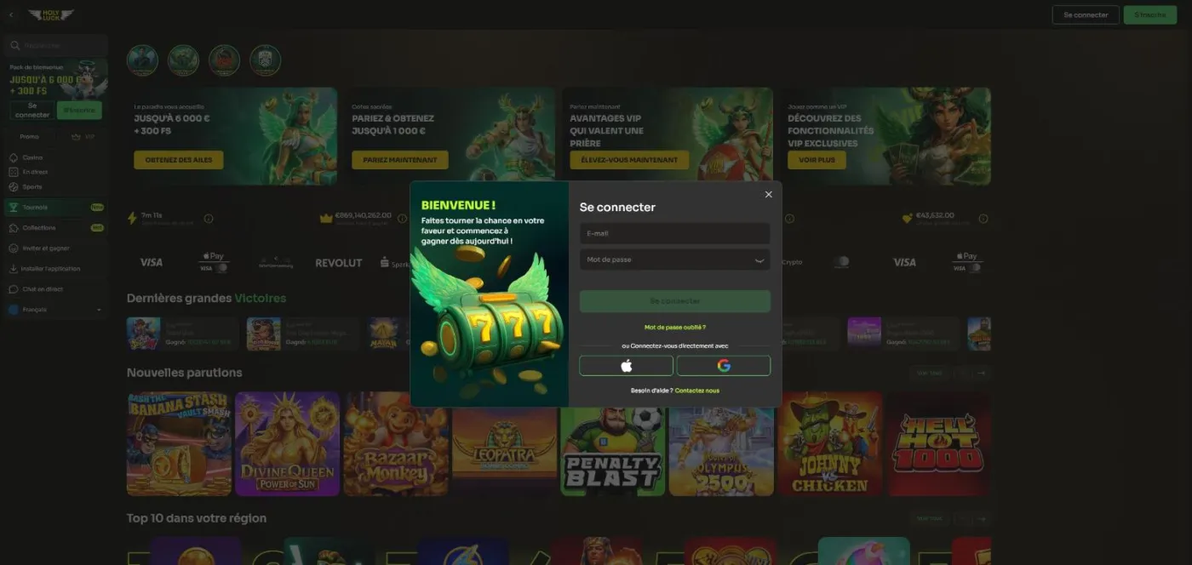Viewport: 1192px width, 565px height.
Task: Sign in with the Apple icon button
Action: (626, 366)
